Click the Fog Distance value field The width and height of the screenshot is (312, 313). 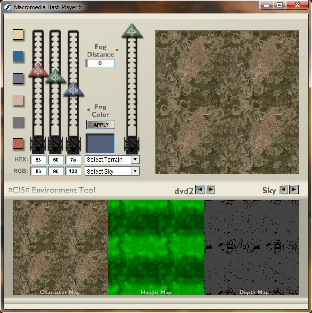click(x=100, y=63)
